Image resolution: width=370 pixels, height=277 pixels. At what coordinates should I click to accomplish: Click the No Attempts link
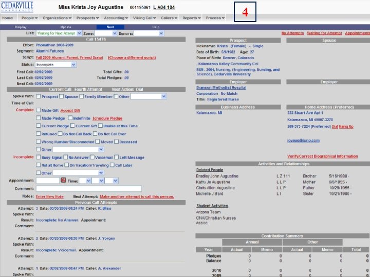click(x=292, y=33)
